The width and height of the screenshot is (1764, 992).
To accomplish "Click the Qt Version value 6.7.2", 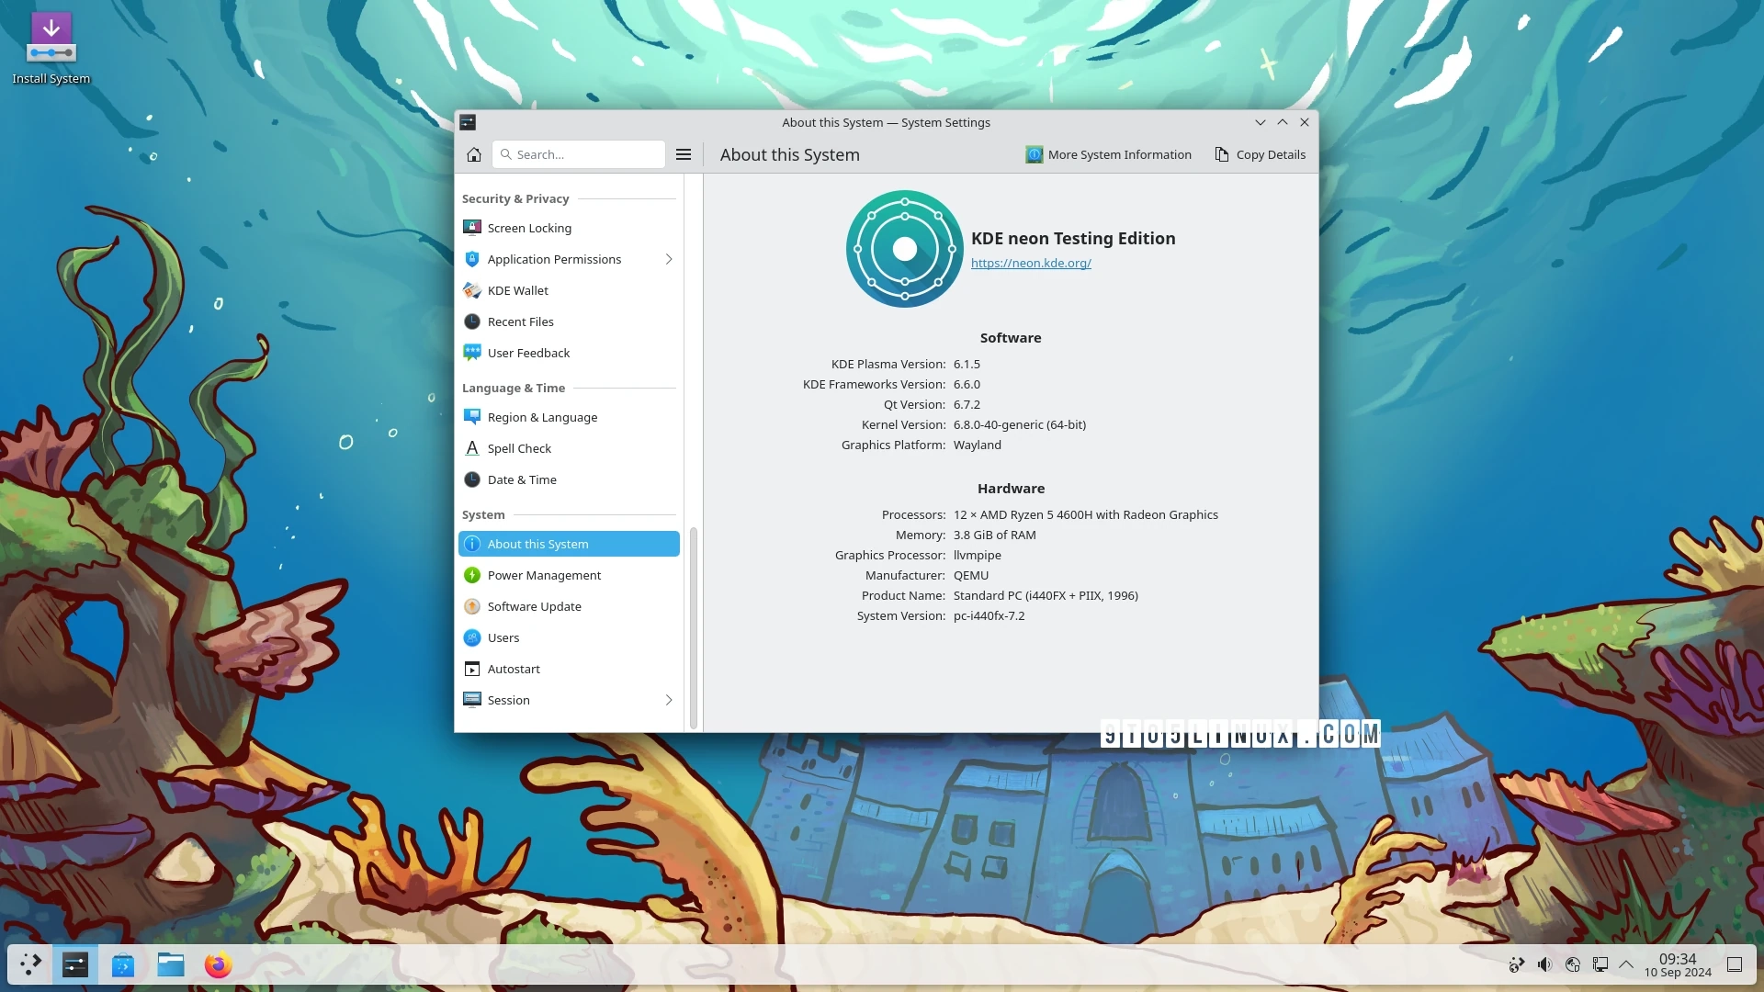I will point(967,404).
